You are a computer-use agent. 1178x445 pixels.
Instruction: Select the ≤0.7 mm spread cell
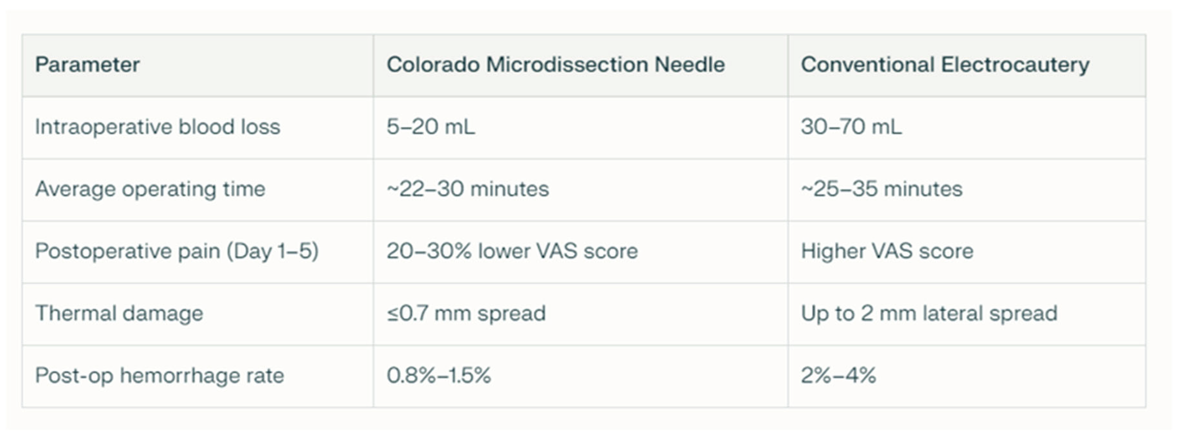pos(466,314)
